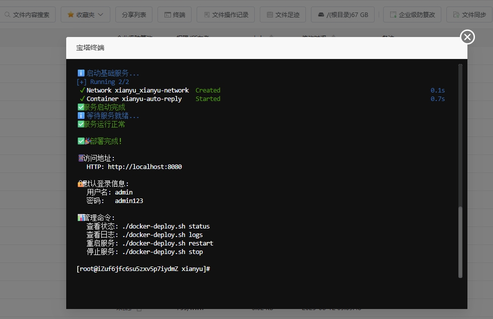Click the folder icon beside 文件同步
This screenshot has width=493, height=319.
456,14
